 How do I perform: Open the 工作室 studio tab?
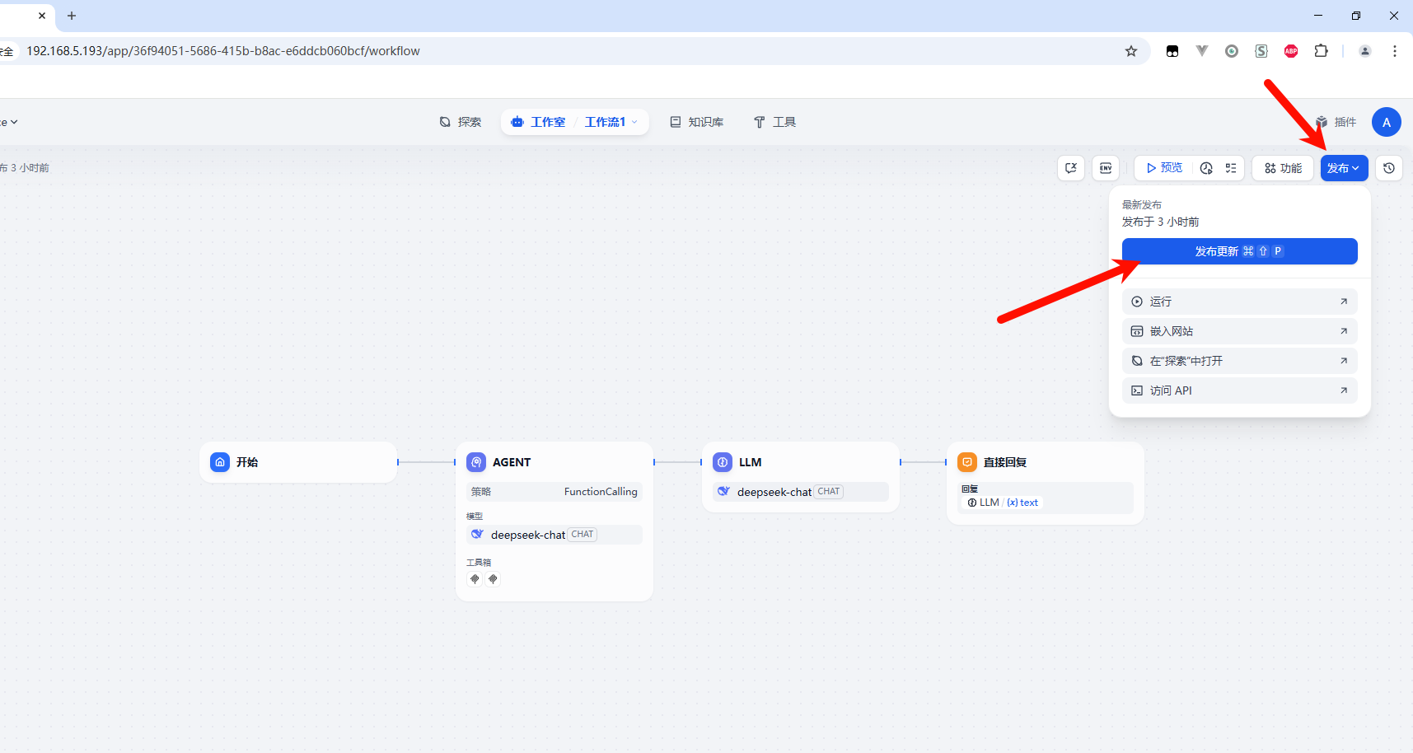[x=539, y=122]
